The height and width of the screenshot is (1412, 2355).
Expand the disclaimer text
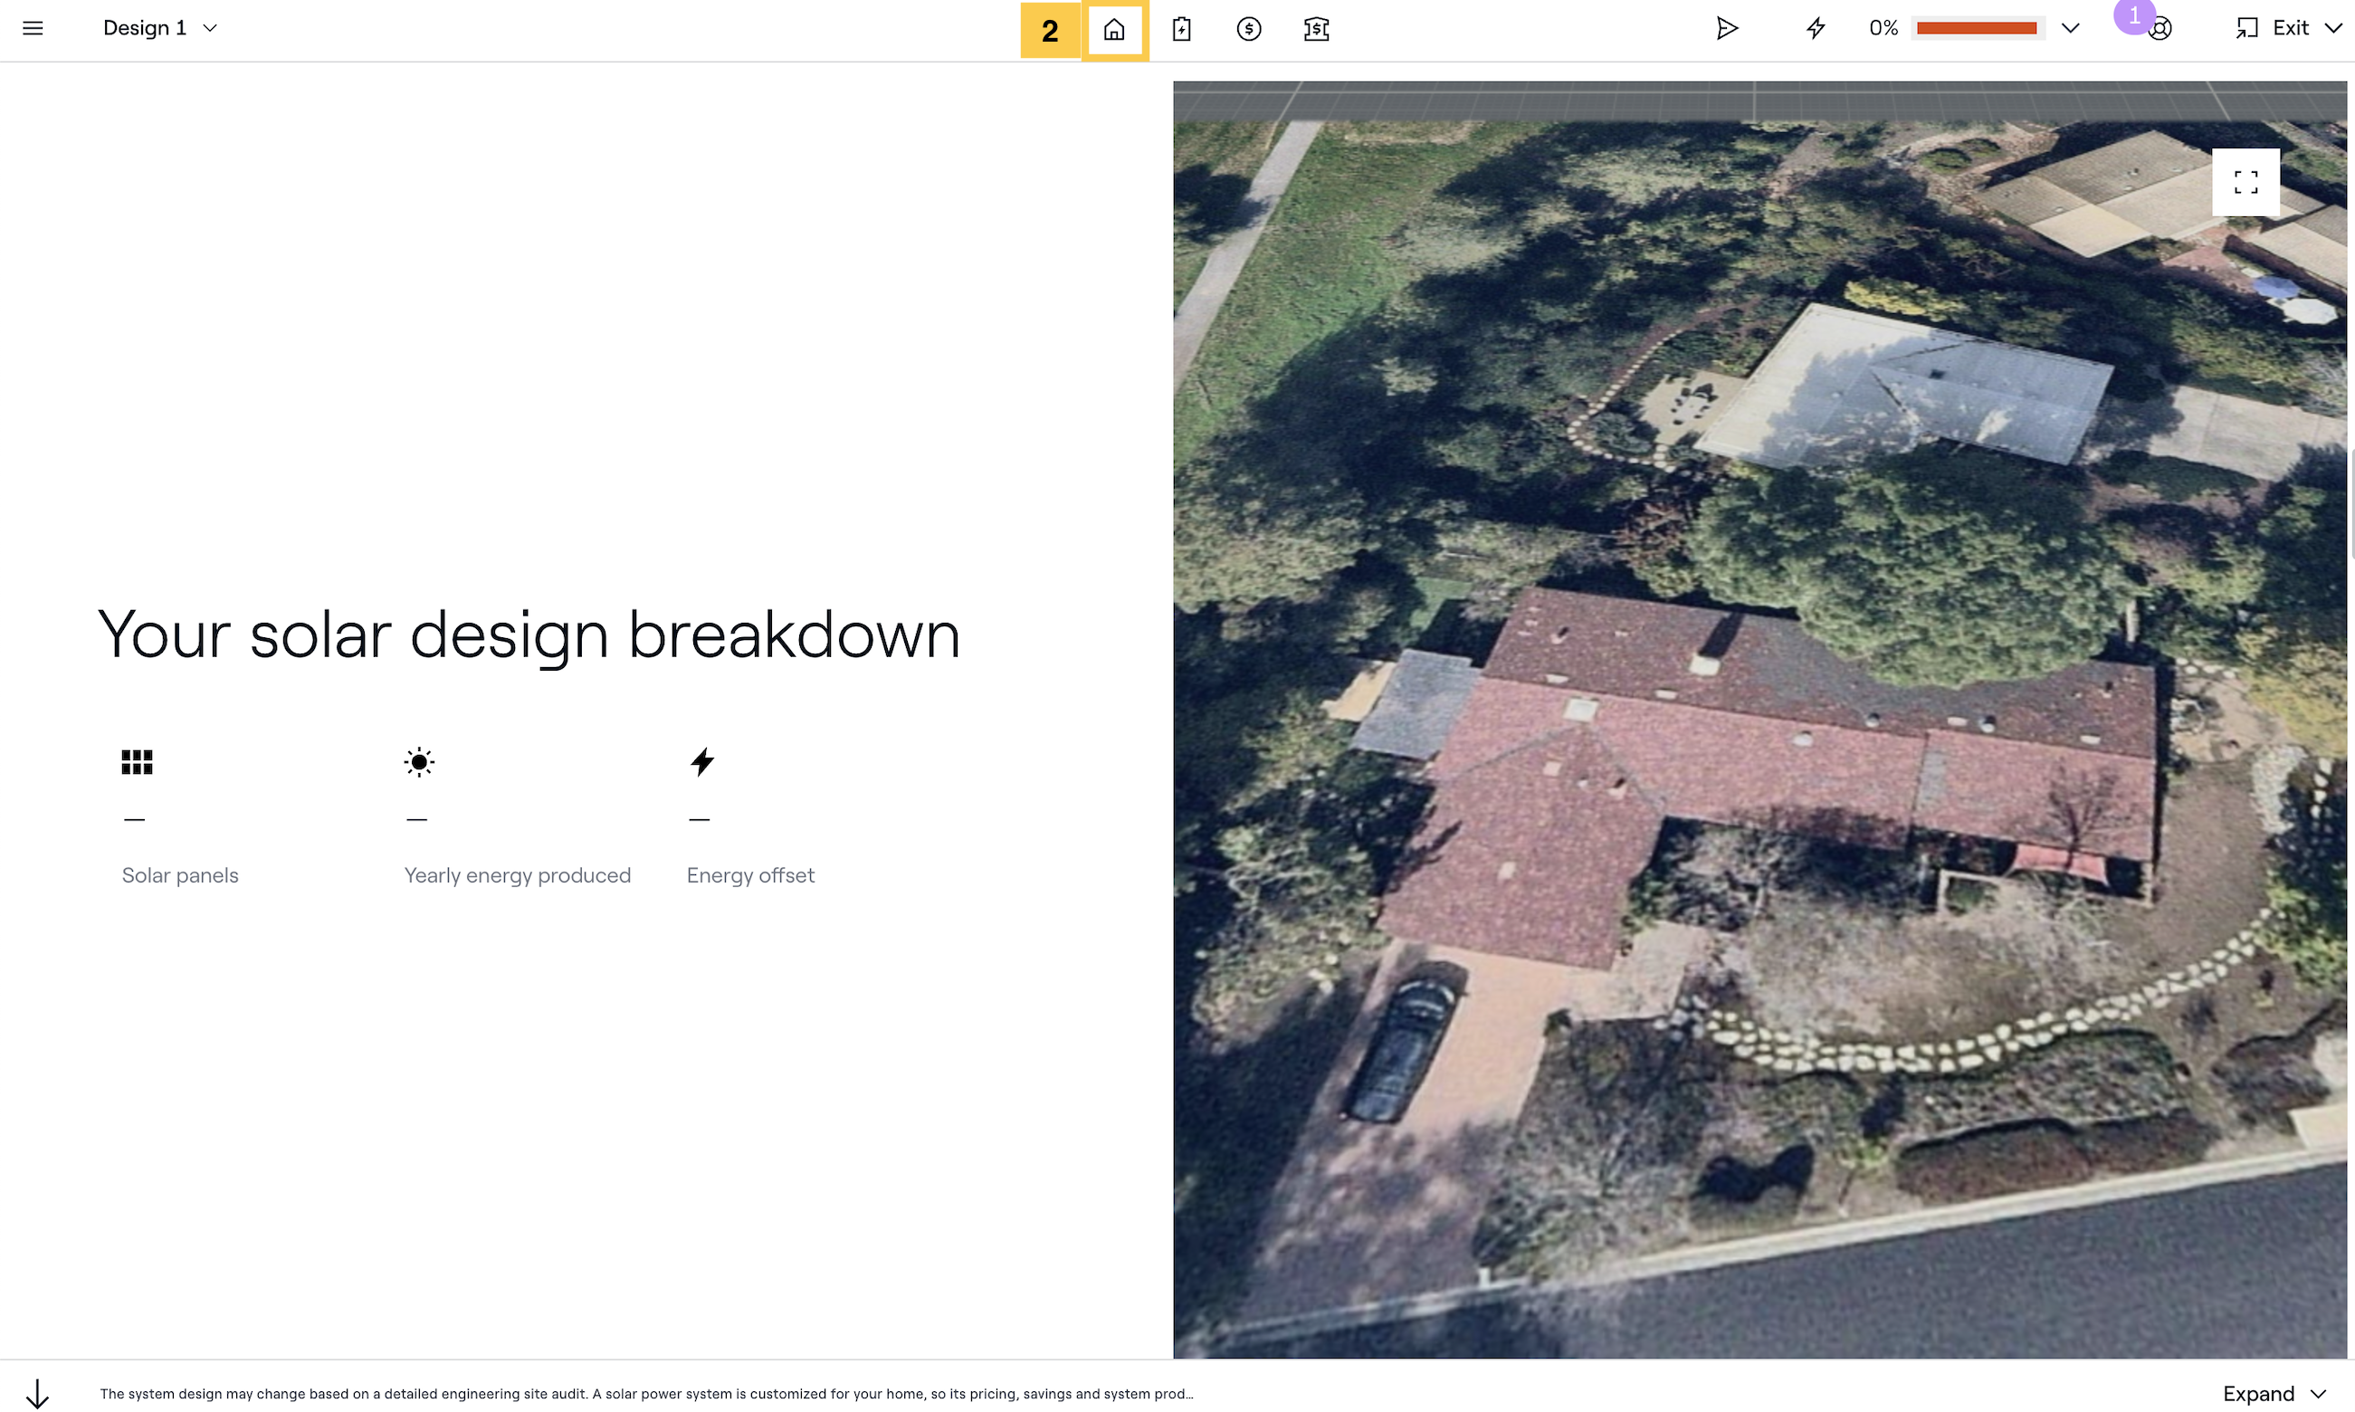tap(2274, 1394)
